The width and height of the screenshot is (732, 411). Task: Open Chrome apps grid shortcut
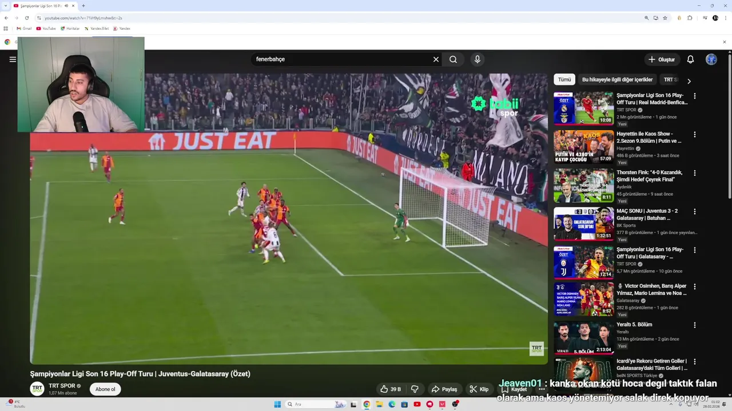pyautogui.click(x=6, y=29)
